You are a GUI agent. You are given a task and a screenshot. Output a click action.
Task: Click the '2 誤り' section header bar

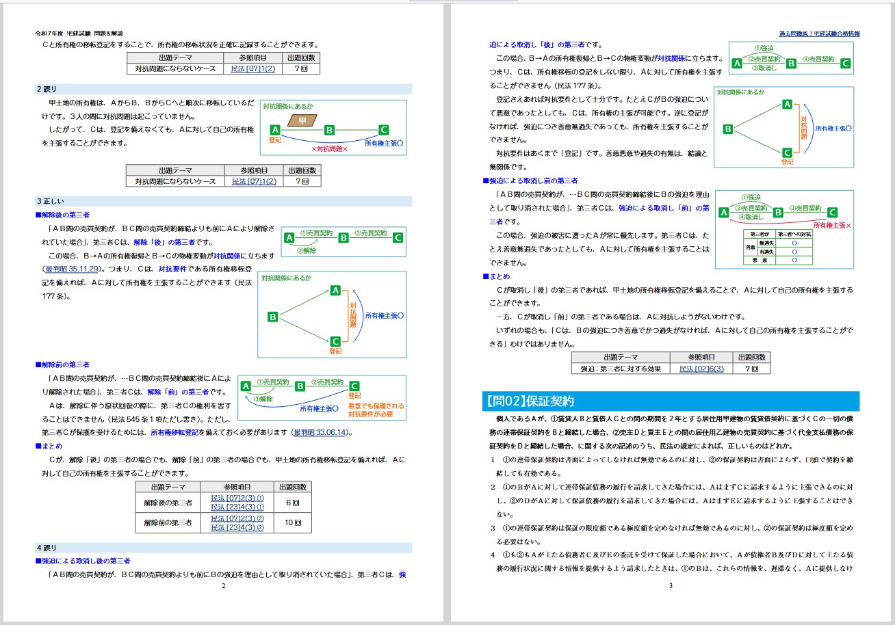coord(223,89)
